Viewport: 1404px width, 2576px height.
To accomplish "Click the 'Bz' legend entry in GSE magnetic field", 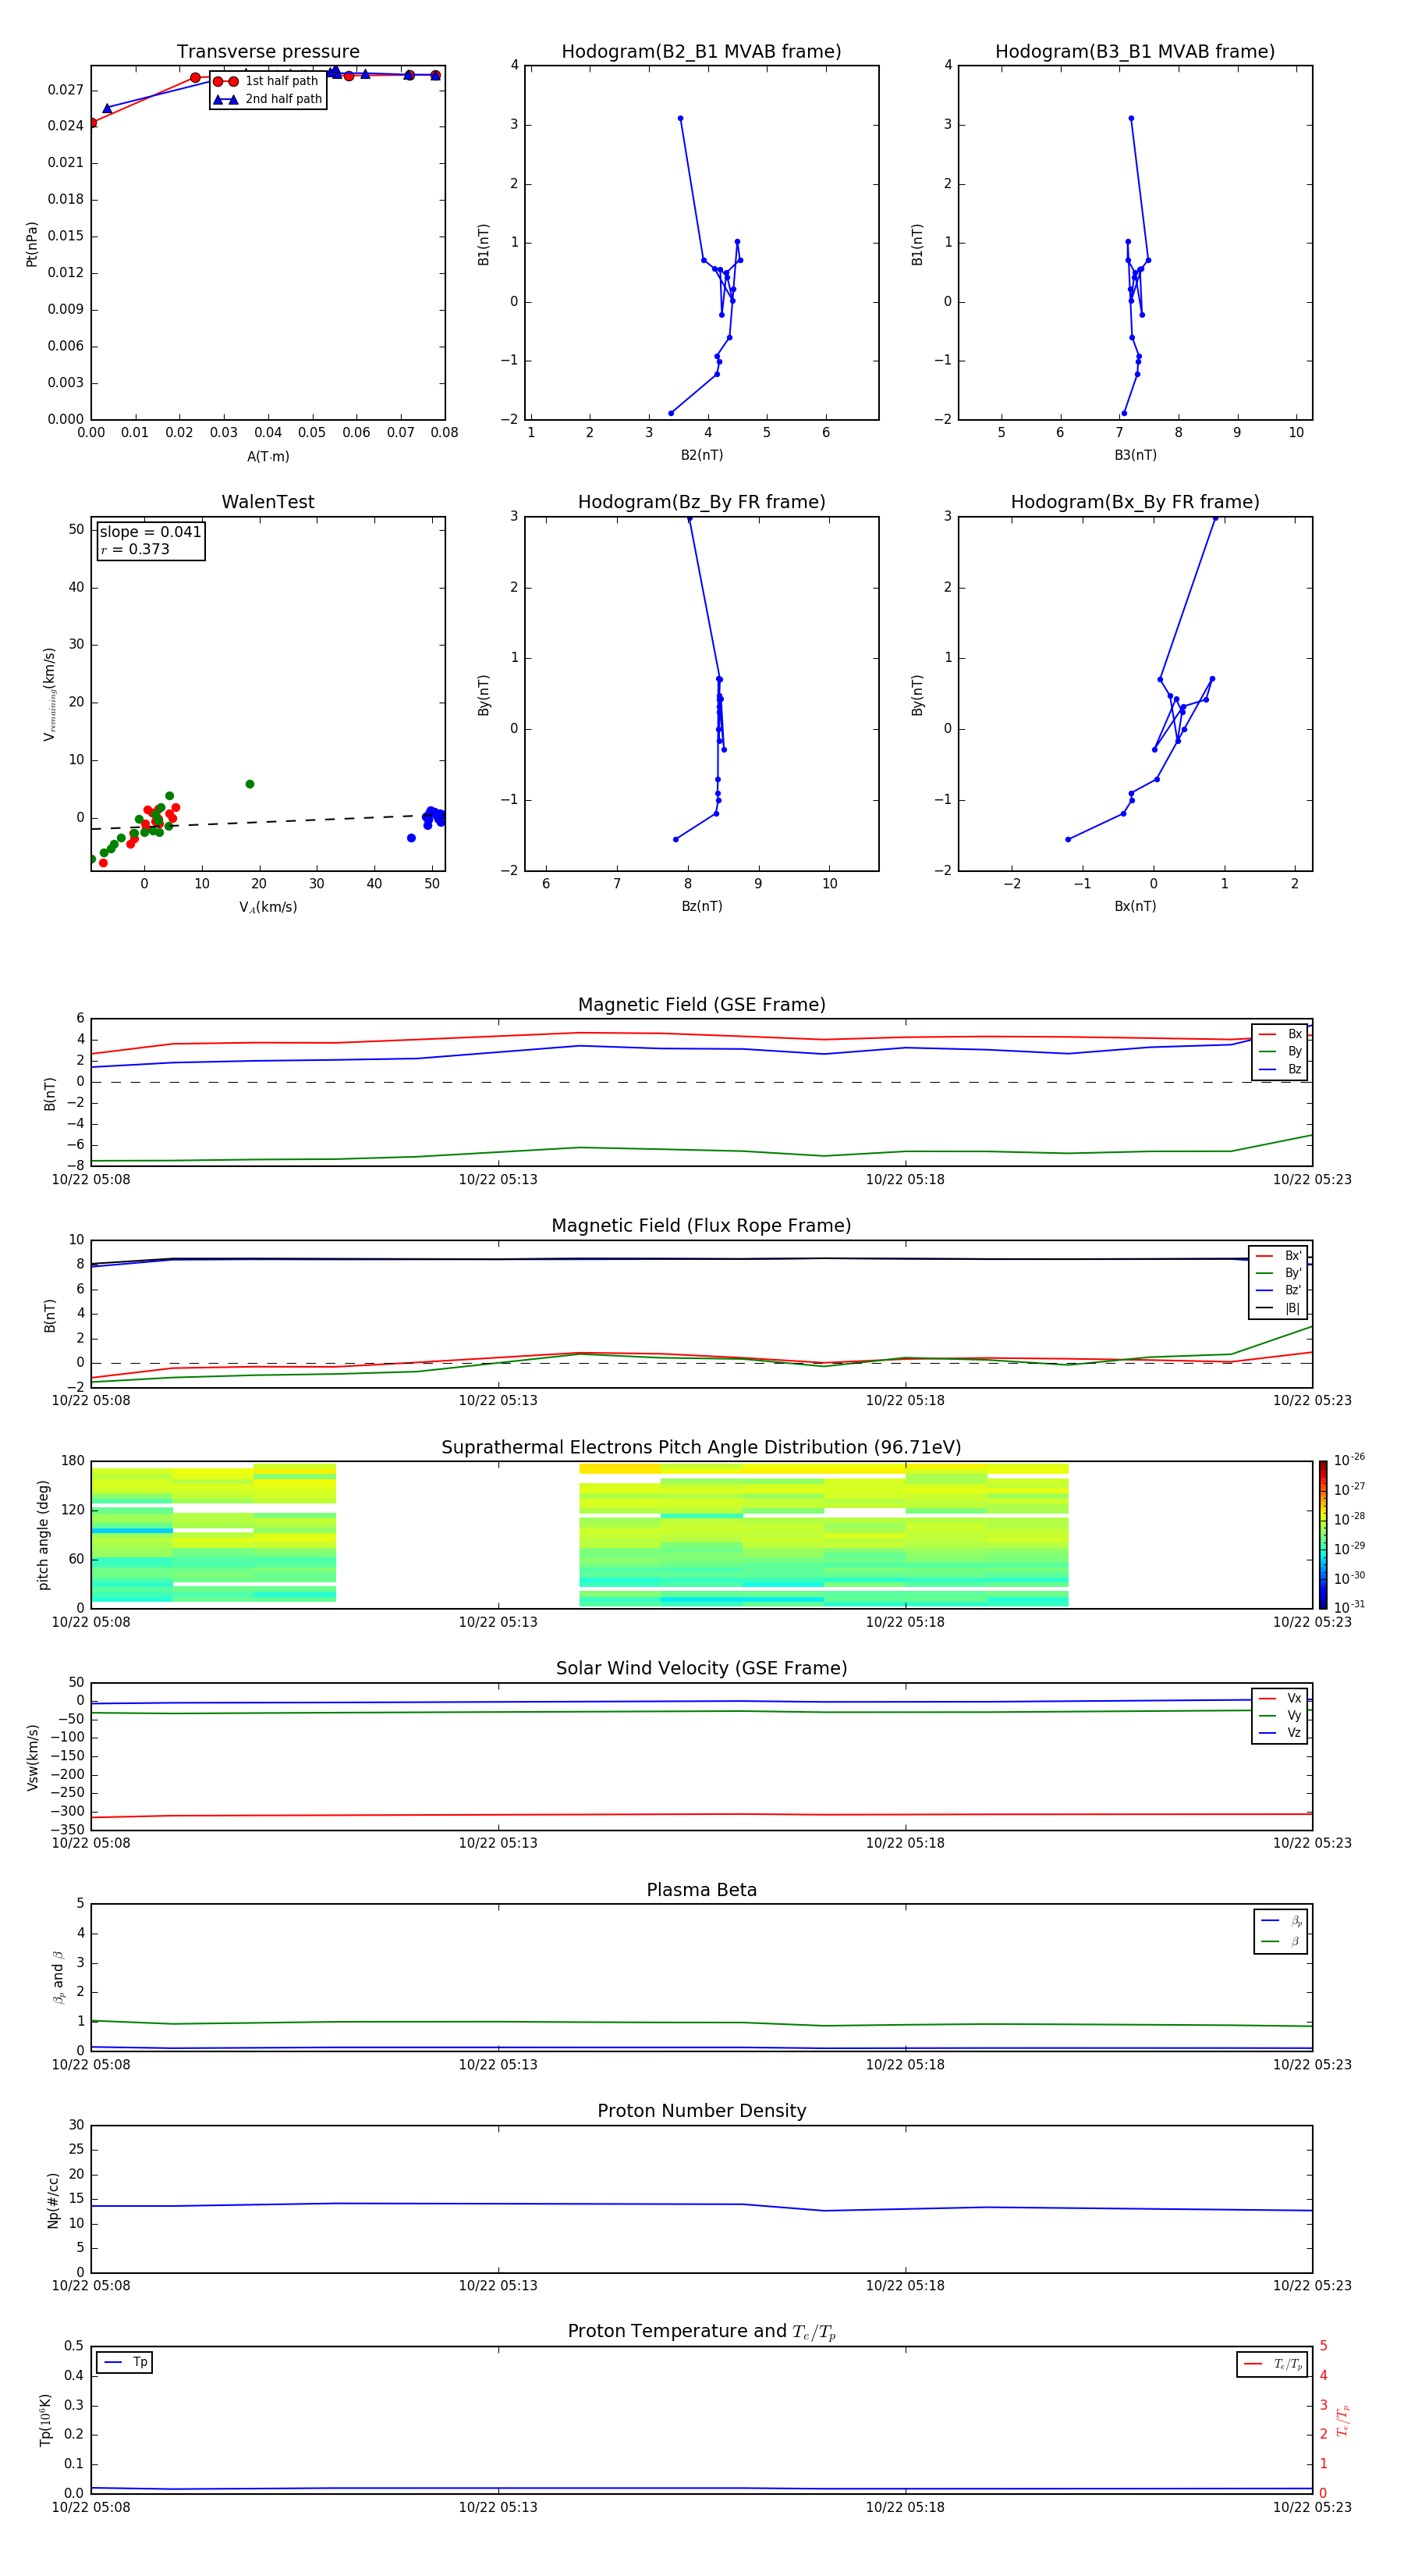I will [1280, 1069].
